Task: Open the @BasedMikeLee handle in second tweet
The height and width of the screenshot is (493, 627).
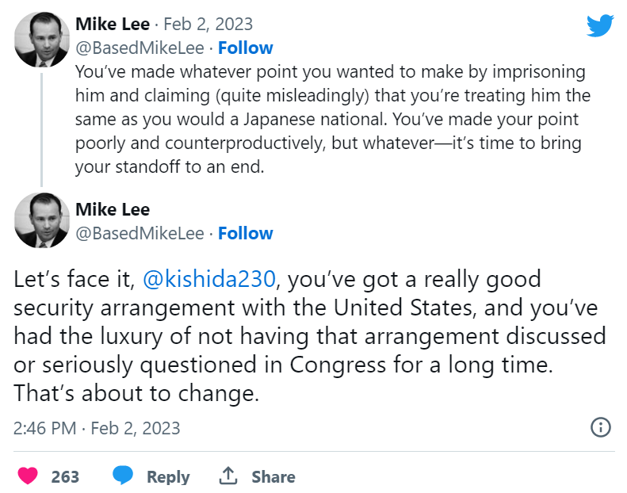Action: 140,233
